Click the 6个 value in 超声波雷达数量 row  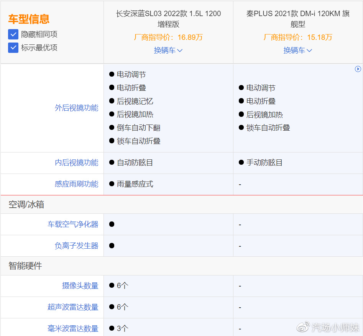pyautogui.click(x=122, y=307)
